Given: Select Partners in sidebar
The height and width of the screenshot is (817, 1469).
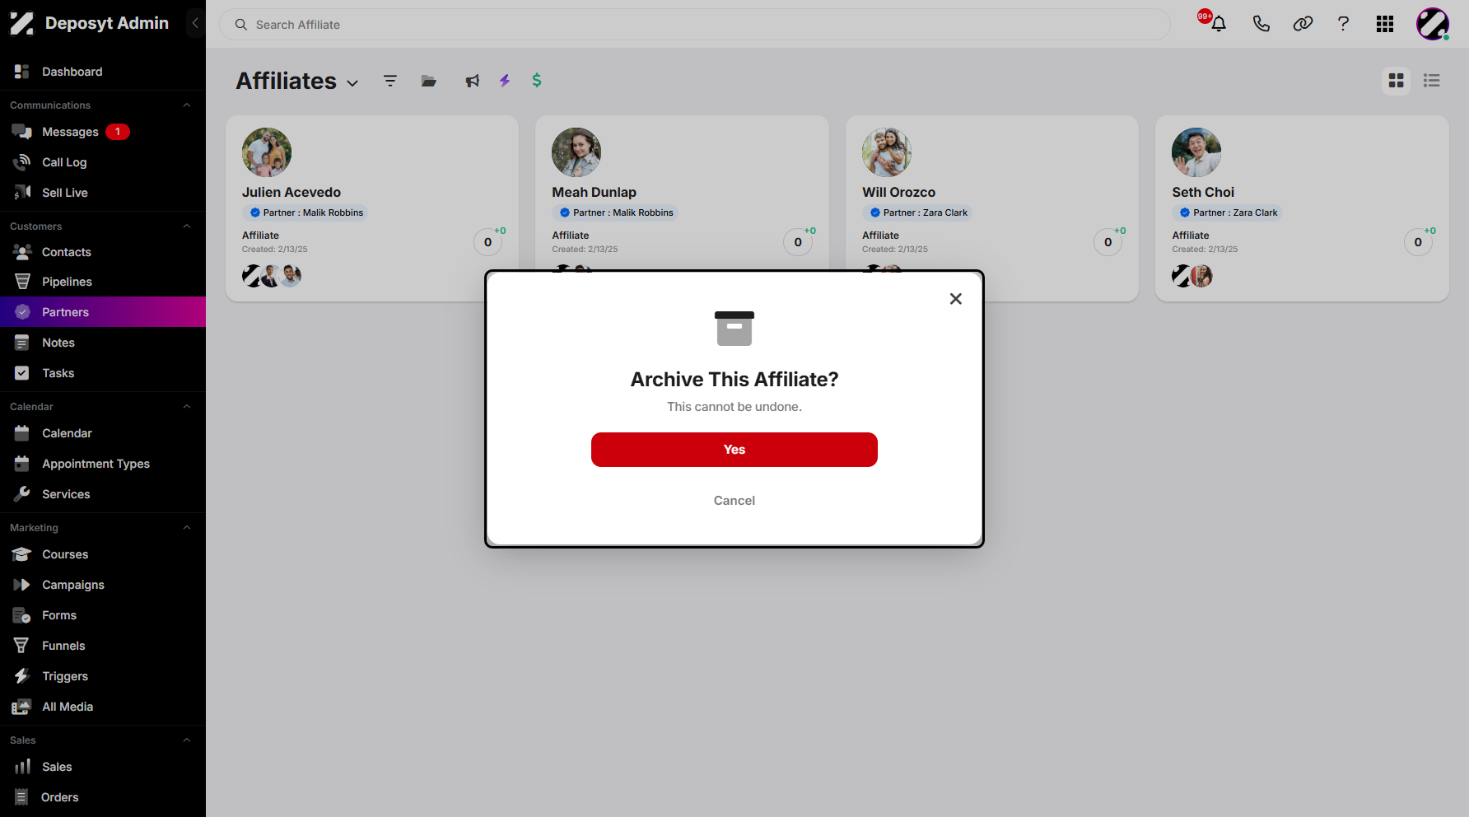Looking at the screenshot, I should click(x=103, y=312).
